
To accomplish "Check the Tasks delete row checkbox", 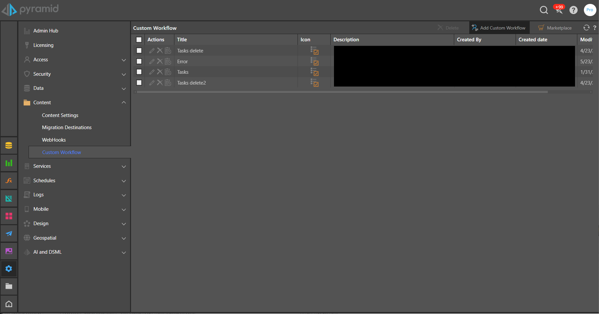I will pyautogui.click(x=139, y=51).
